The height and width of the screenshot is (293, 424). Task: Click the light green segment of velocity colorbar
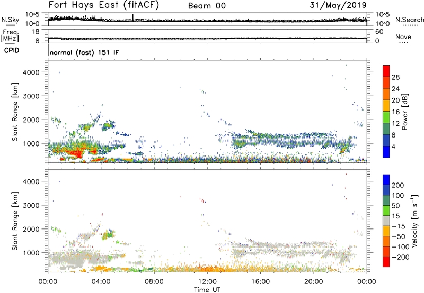tap(386, 210)
